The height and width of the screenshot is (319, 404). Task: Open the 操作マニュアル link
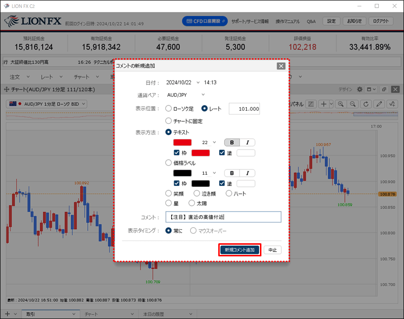[288, 21]
